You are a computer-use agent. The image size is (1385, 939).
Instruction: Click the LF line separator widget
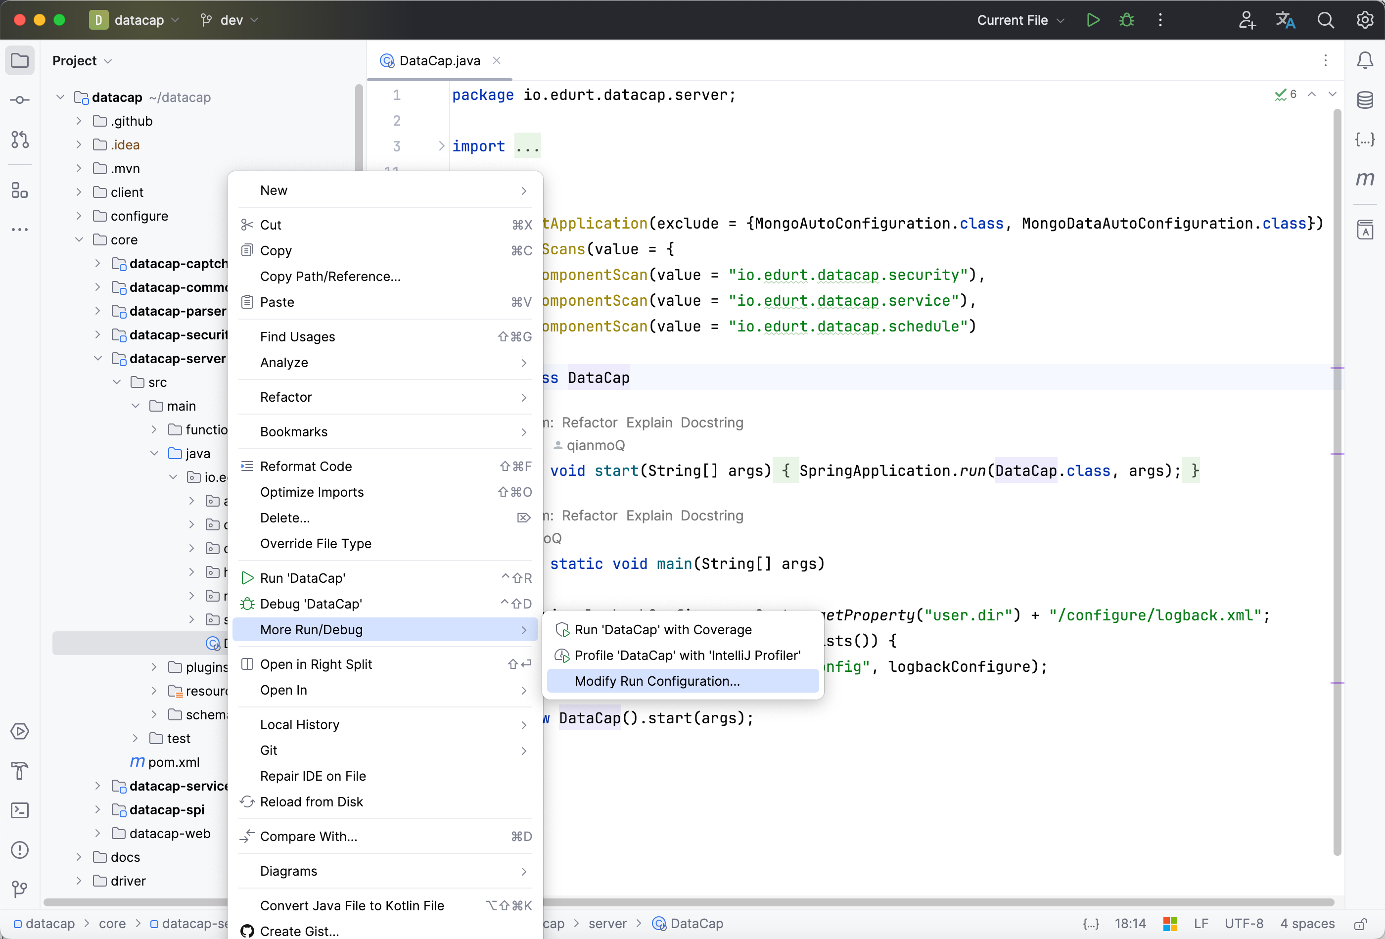[x=1201, y=924]
